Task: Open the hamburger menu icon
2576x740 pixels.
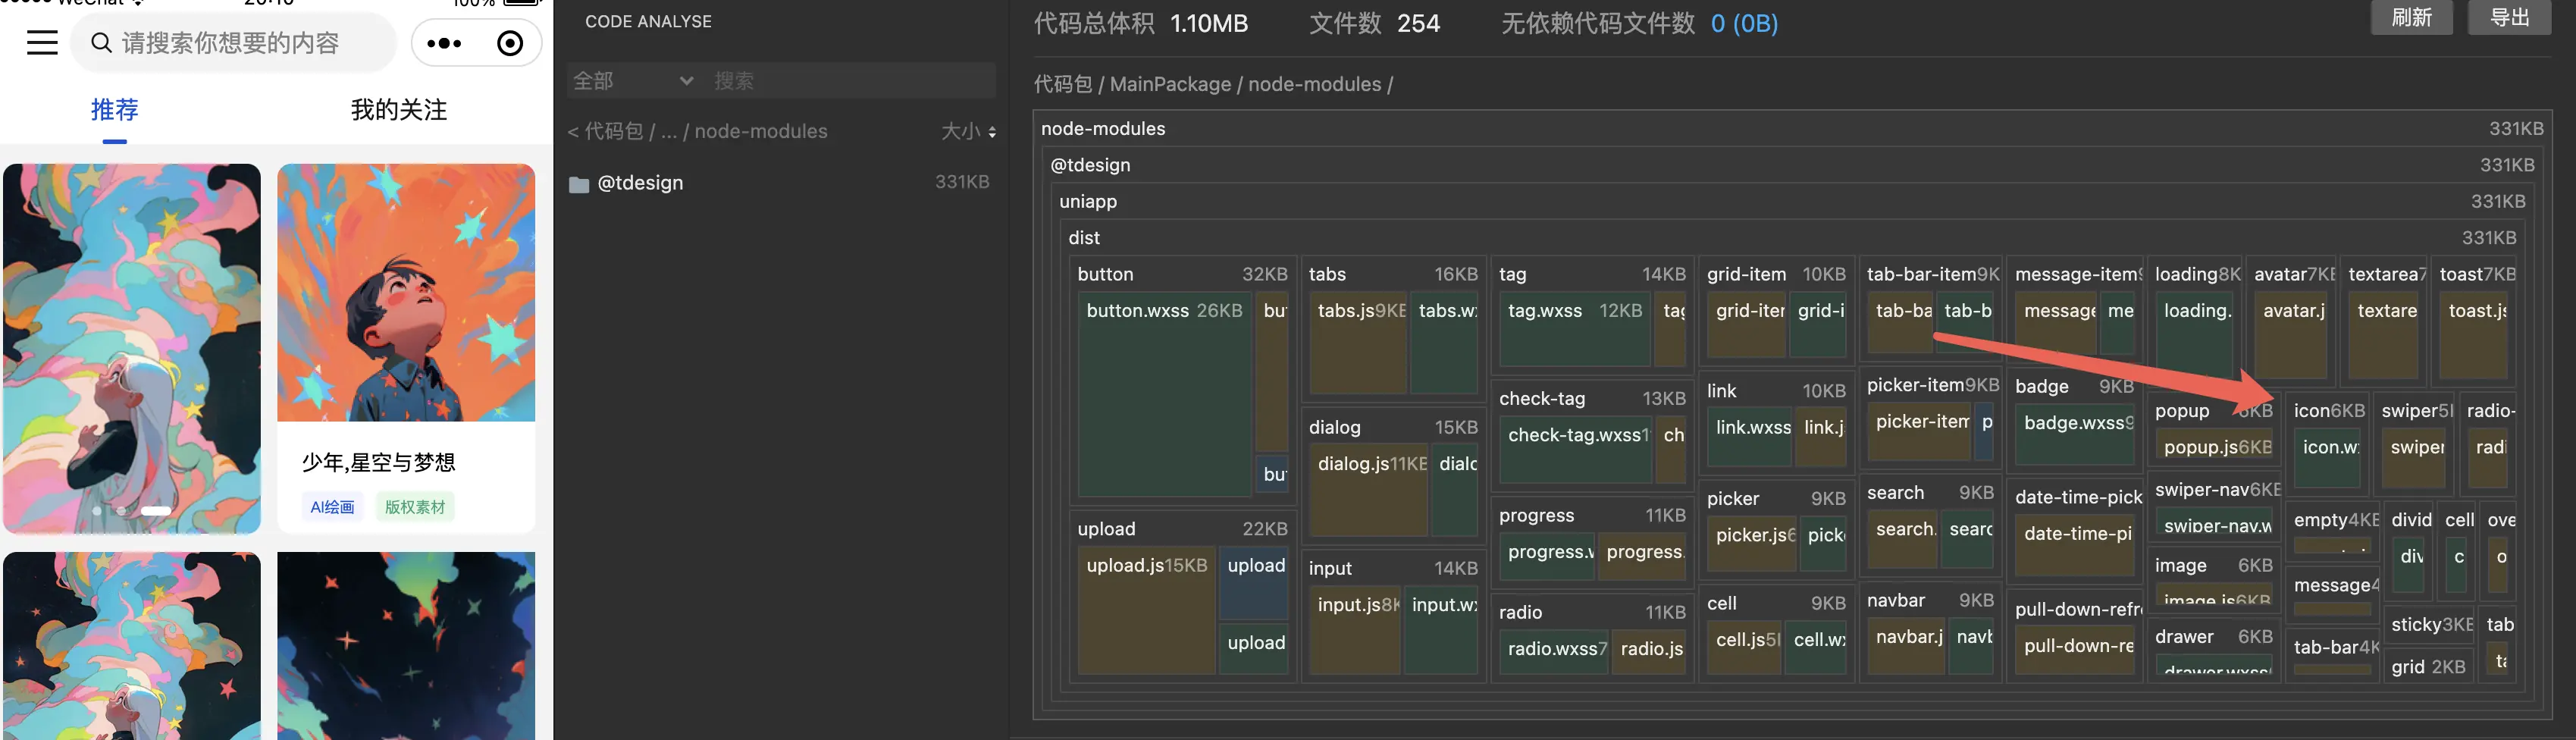Action: point(42,43)
